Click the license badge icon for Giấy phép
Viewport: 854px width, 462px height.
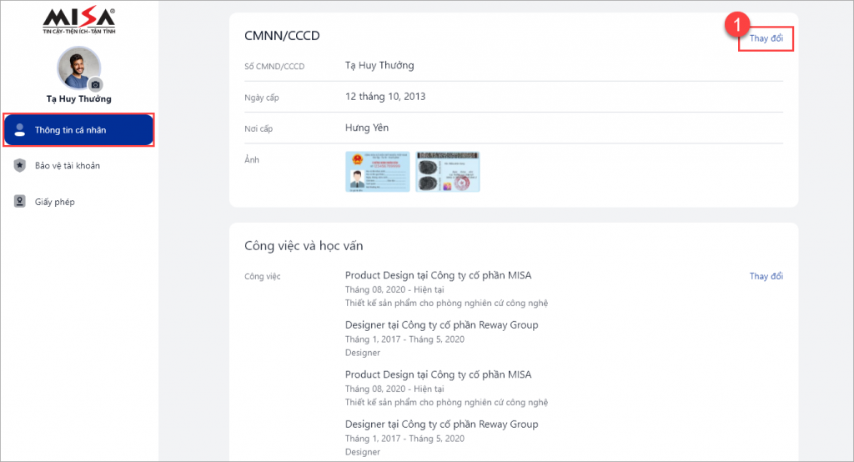coord(20,202)
